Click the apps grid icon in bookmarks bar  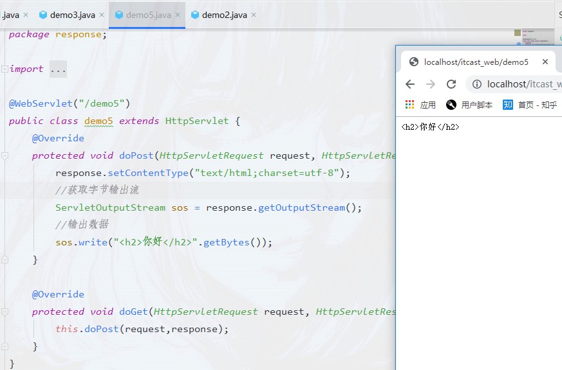coord(409,105)
